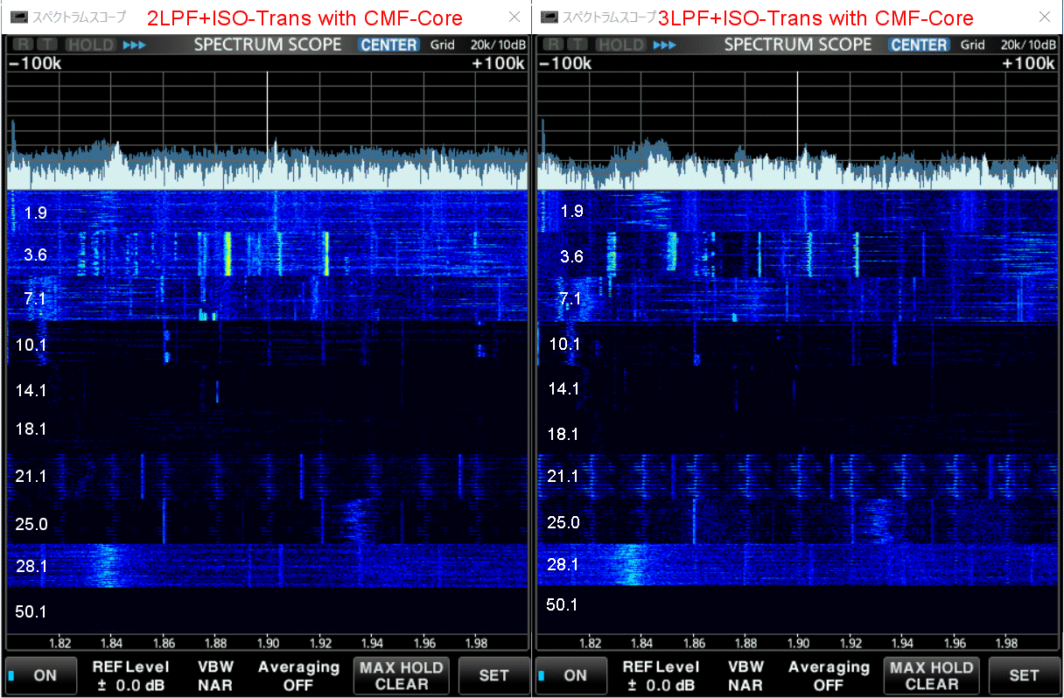Change Averaging OFF setting in 3LPF scope
Viewport: 1064px width, 698px height.
(x=829, y=675)
